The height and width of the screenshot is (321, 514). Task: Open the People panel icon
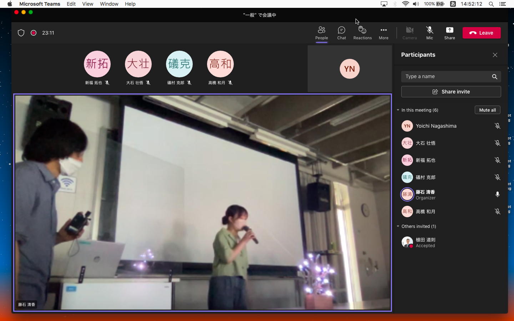321,32
